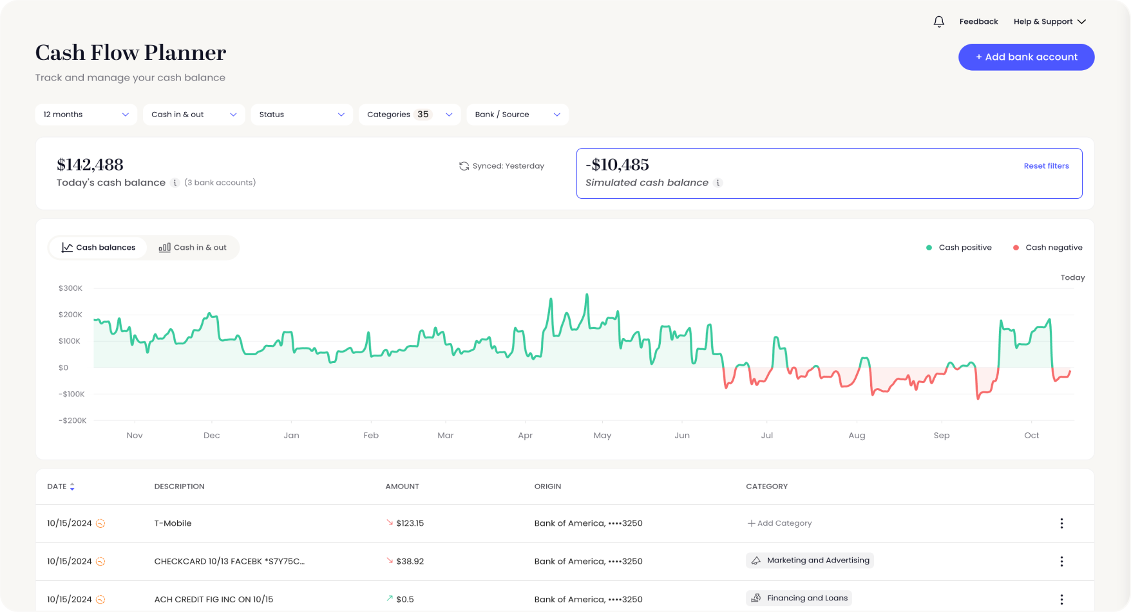Click pending clock icon in CHECKCARD FACEBK row
The width and height of the screenshot is (1131, 612).
[100, 561]
